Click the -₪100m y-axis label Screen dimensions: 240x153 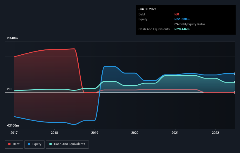[x=13, y=125]
